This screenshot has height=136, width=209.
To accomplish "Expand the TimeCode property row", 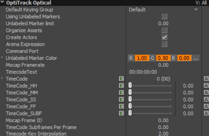I will pyautogui.click(x=3, y=79).
